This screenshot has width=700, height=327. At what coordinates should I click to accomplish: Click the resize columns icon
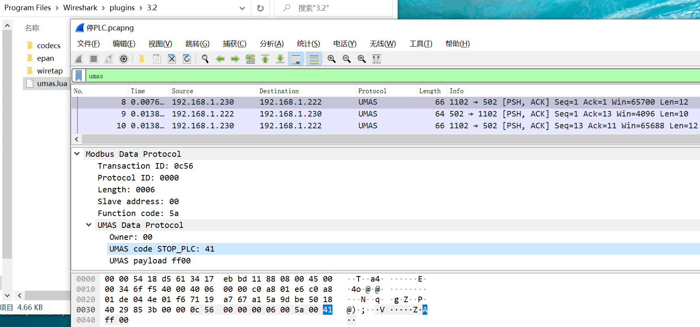click(377, 59)
